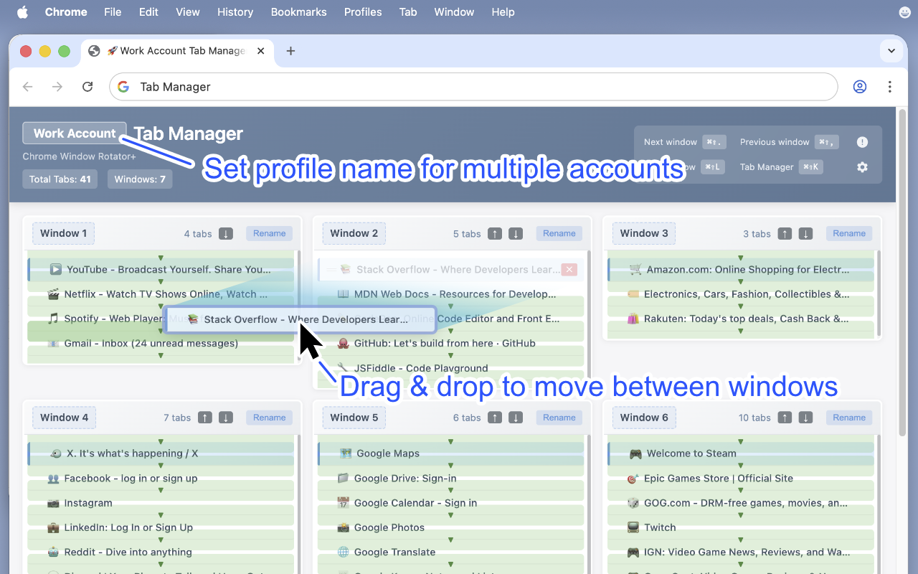Select the Work Account Tab Manager browser tab
The width and height of the screenshot is (918, 574).
[177, 51]
